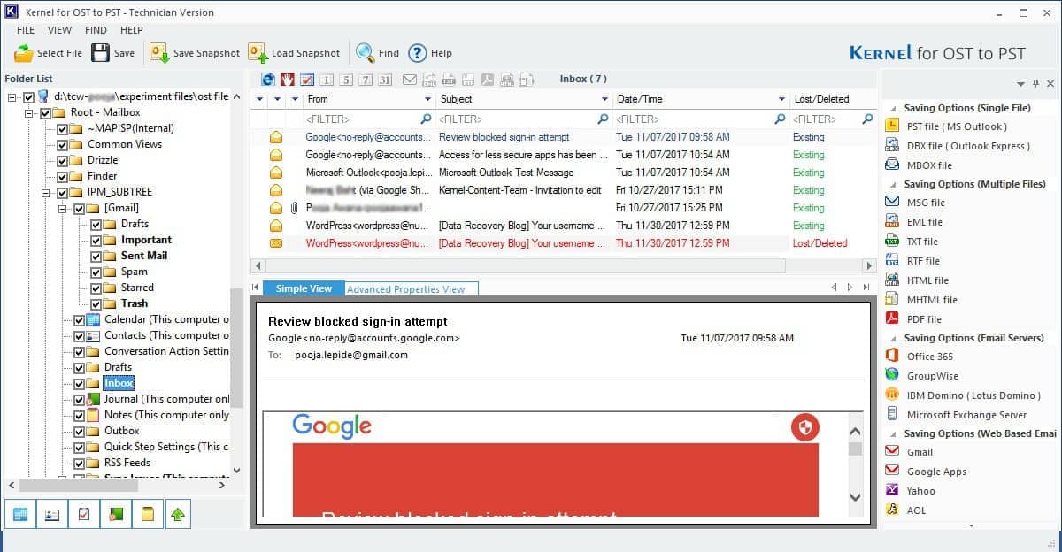
Task: Click the Load Snapshot toolbar icon
Action: [258, 52]
